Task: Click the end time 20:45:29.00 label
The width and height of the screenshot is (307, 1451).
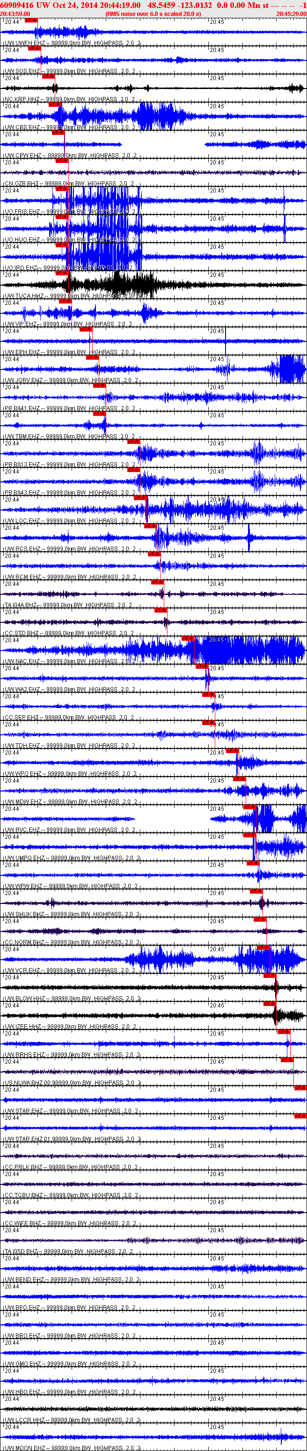Action: pyautogui.click(x=291, y=14)
